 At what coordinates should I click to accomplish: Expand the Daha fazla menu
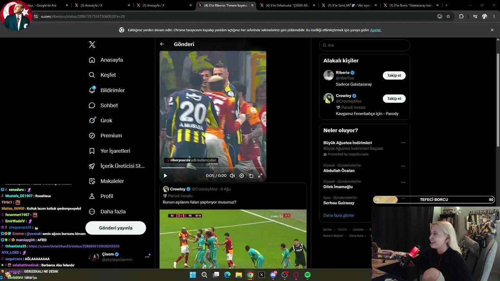[107, 212]
